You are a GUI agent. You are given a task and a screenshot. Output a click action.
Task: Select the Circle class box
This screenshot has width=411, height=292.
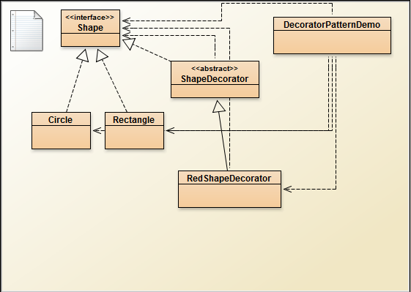pyautogui.click(x=61, y=131)
